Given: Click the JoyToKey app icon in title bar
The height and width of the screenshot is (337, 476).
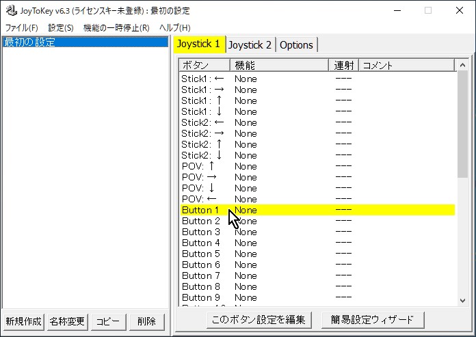Looking at the screenshot, I should click(x=12, y=11).
